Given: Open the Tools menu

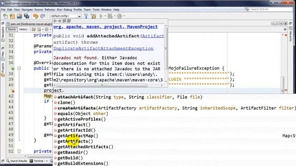Looking at the screenshot, I should (x=96, y=9).
